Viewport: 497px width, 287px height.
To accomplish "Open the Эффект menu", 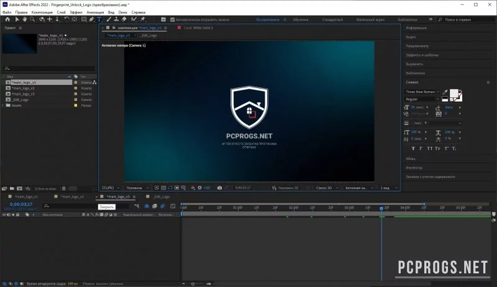I will 76,12.
